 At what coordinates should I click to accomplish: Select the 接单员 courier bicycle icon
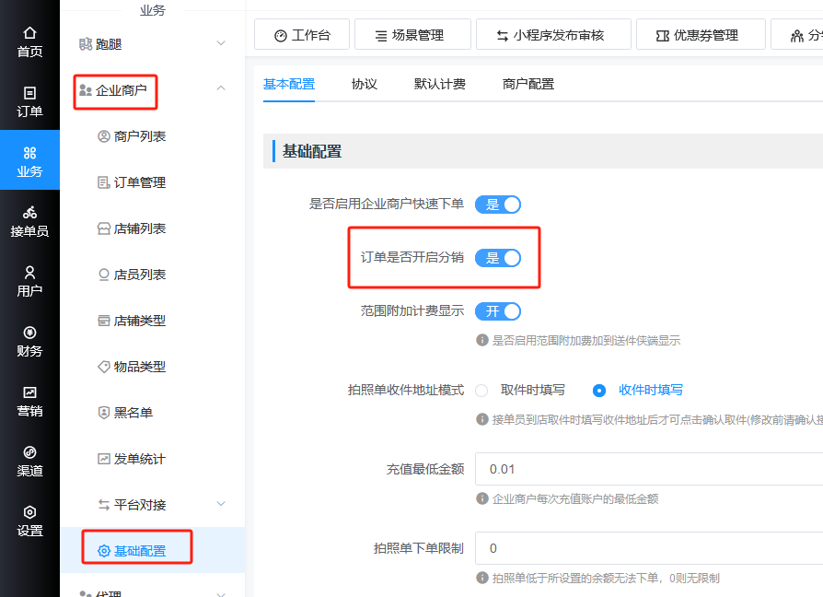click(29, 212)
